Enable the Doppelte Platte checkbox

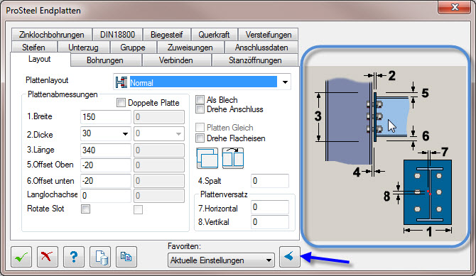click(121, 103)
